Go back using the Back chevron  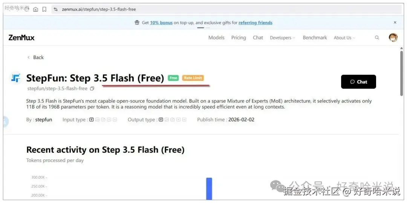[x=35, y=58]
